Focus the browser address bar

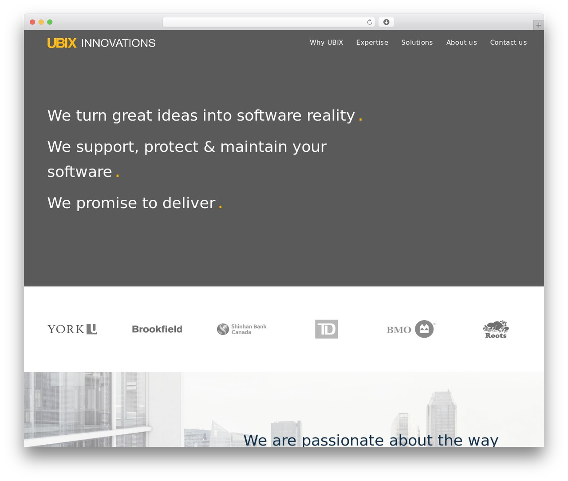tap(268, 22)
